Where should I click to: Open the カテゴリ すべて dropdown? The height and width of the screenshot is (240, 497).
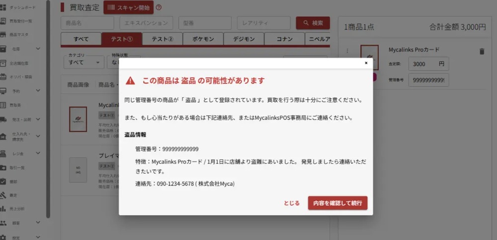84,62
